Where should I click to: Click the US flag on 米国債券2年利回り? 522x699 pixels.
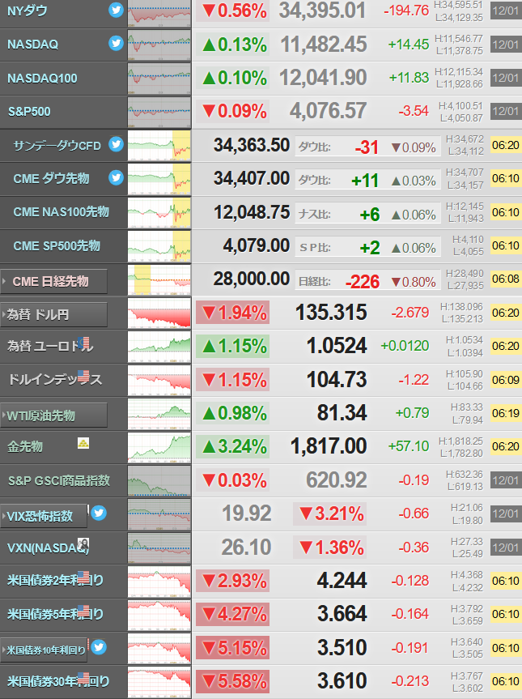tap(83, 577)
